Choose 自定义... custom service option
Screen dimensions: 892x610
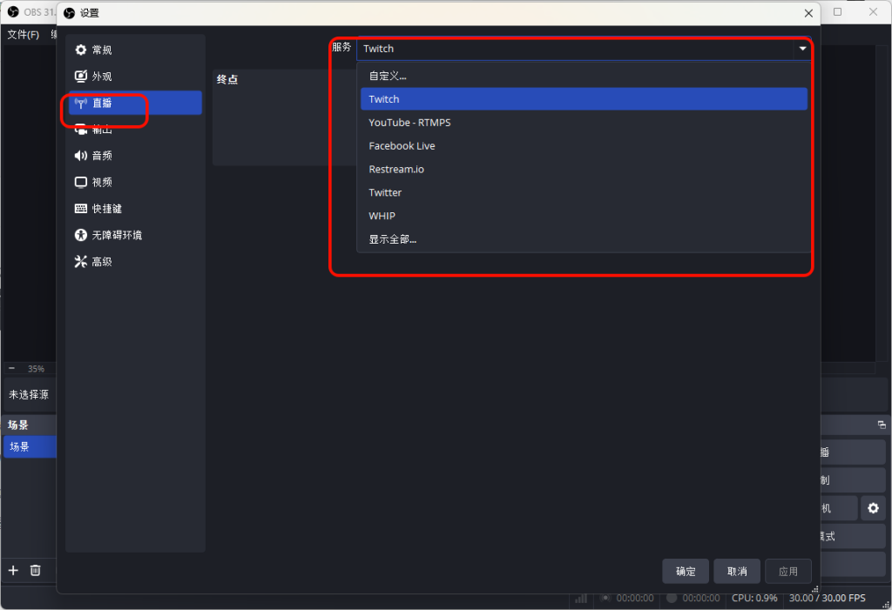coord(388,76)
